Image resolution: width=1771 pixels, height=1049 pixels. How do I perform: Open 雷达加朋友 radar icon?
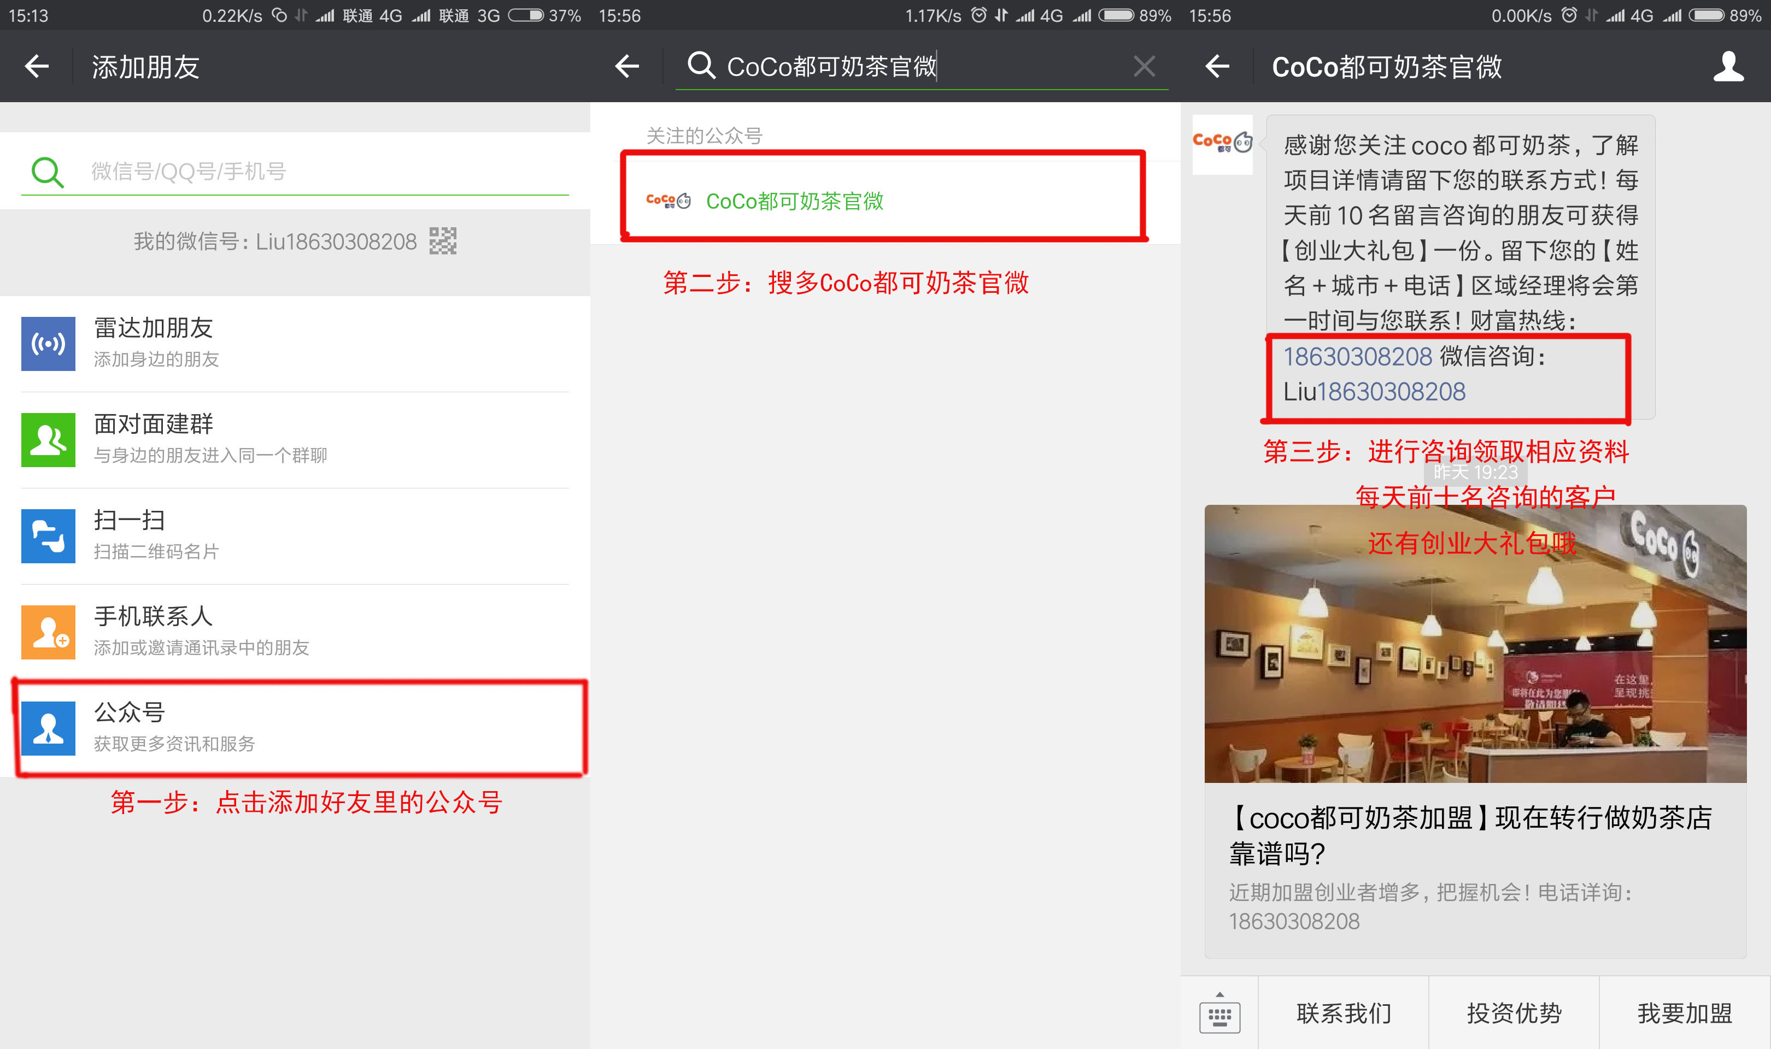pyautogui.click(x=48, y=344)
